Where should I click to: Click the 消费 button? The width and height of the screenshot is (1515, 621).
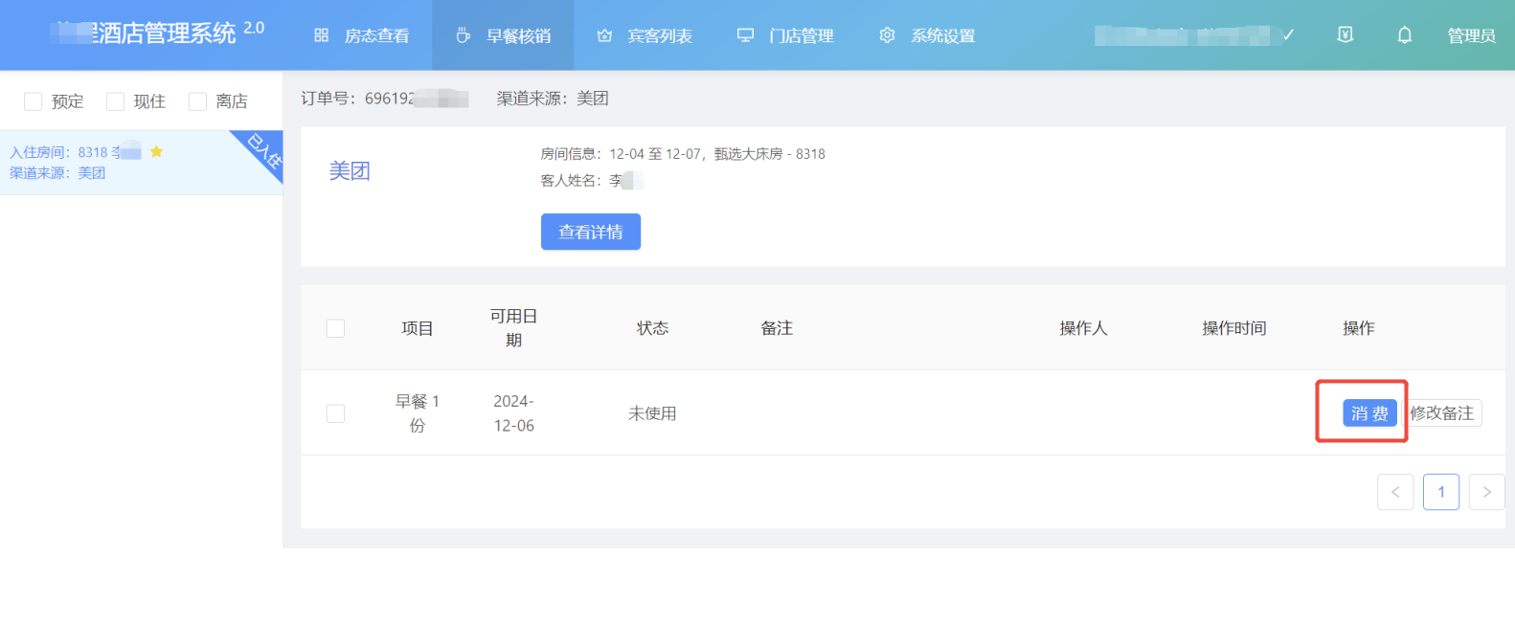(1369, 413)
